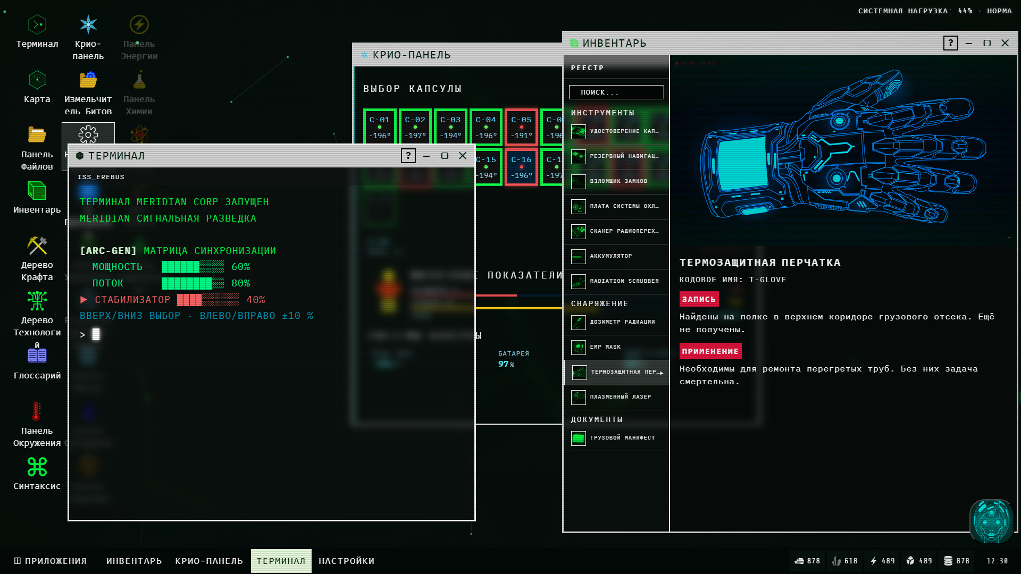Open the Приложения menu in taskbar
Screen dimensions: 1021x574
tap(50, 561)
